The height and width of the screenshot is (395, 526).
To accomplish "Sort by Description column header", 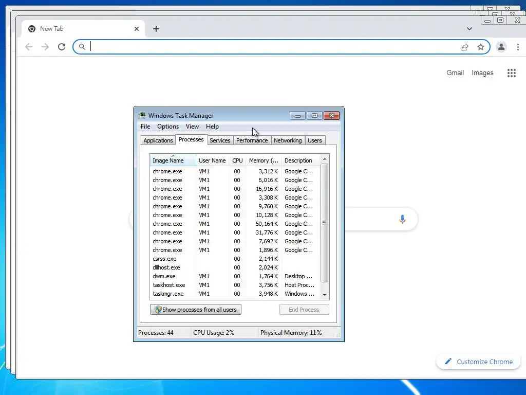I will pos(300,160).
